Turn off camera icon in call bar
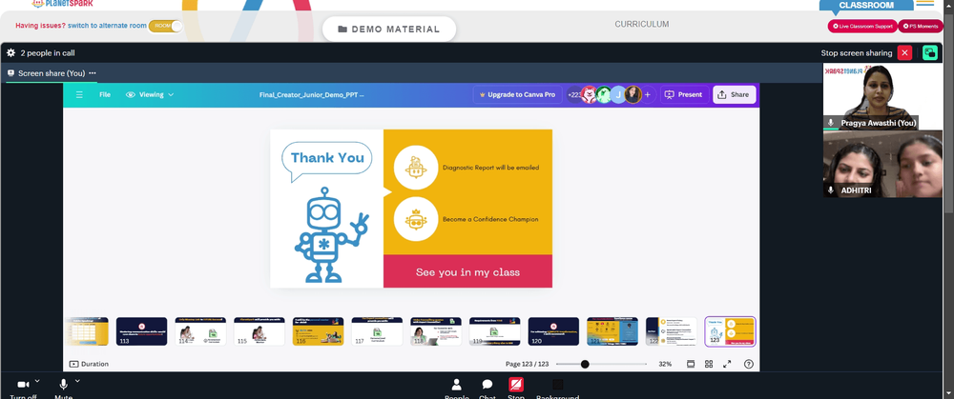 [x=23, y=385]
